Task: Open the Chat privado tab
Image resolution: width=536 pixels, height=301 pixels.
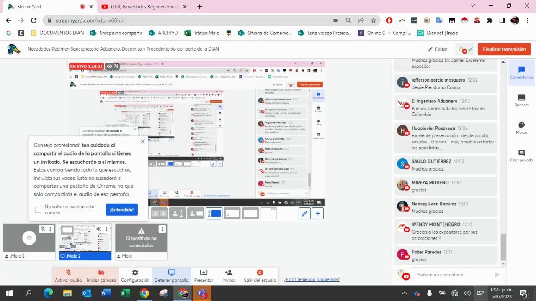Action: (521, 156)
